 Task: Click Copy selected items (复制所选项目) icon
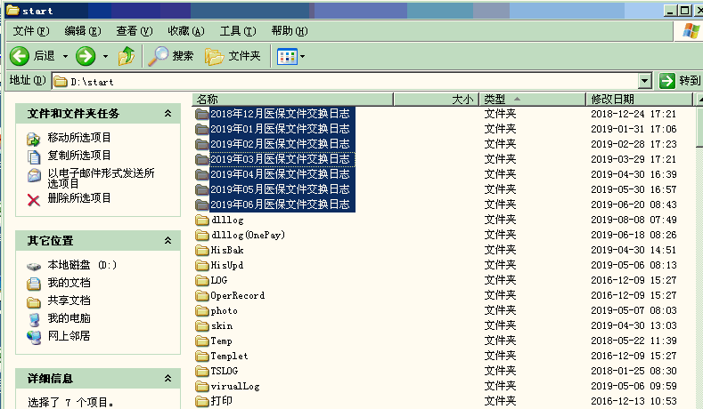tap(34, 156)
